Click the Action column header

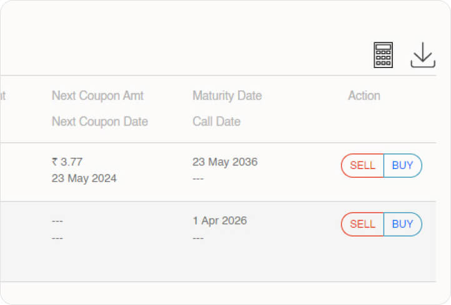[364, 95]
